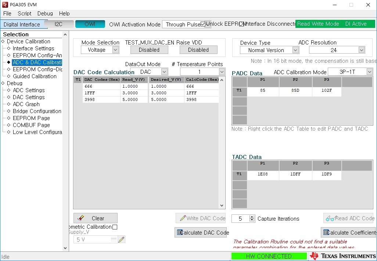Viewport: 377px width, 261px height.
Task: Collapse the Debug tree node
Action: [3, 83]
